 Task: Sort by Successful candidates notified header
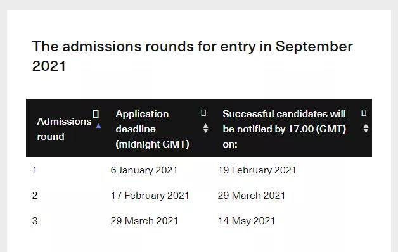(x=285, y=129)
